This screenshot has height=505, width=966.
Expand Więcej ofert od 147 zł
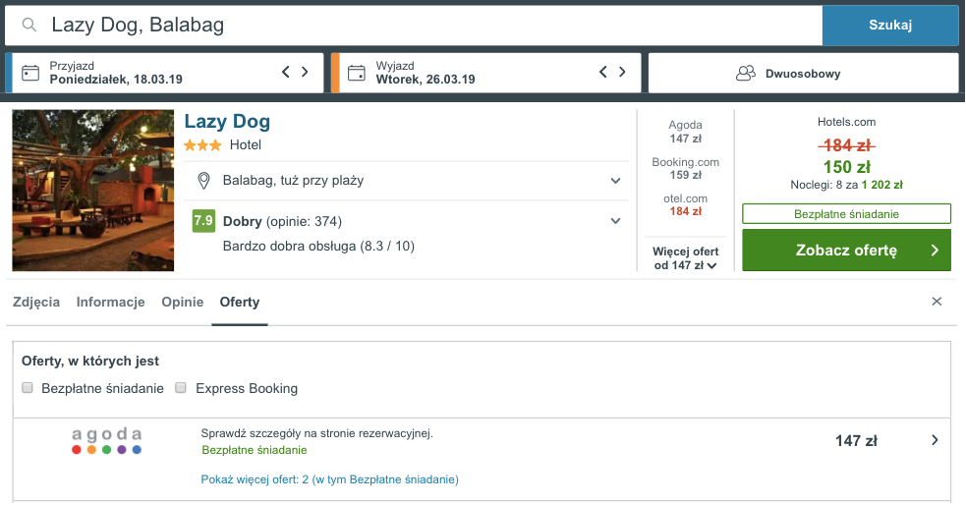click(x=686, y=258)
